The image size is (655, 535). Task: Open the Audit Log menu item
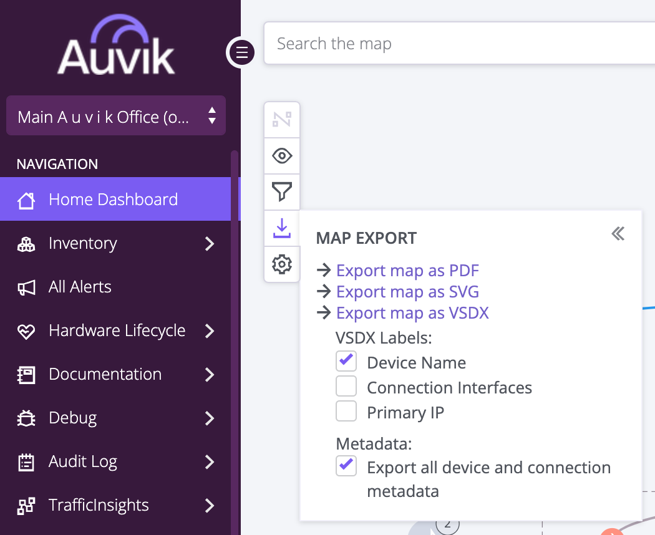(x=83, y=461)
